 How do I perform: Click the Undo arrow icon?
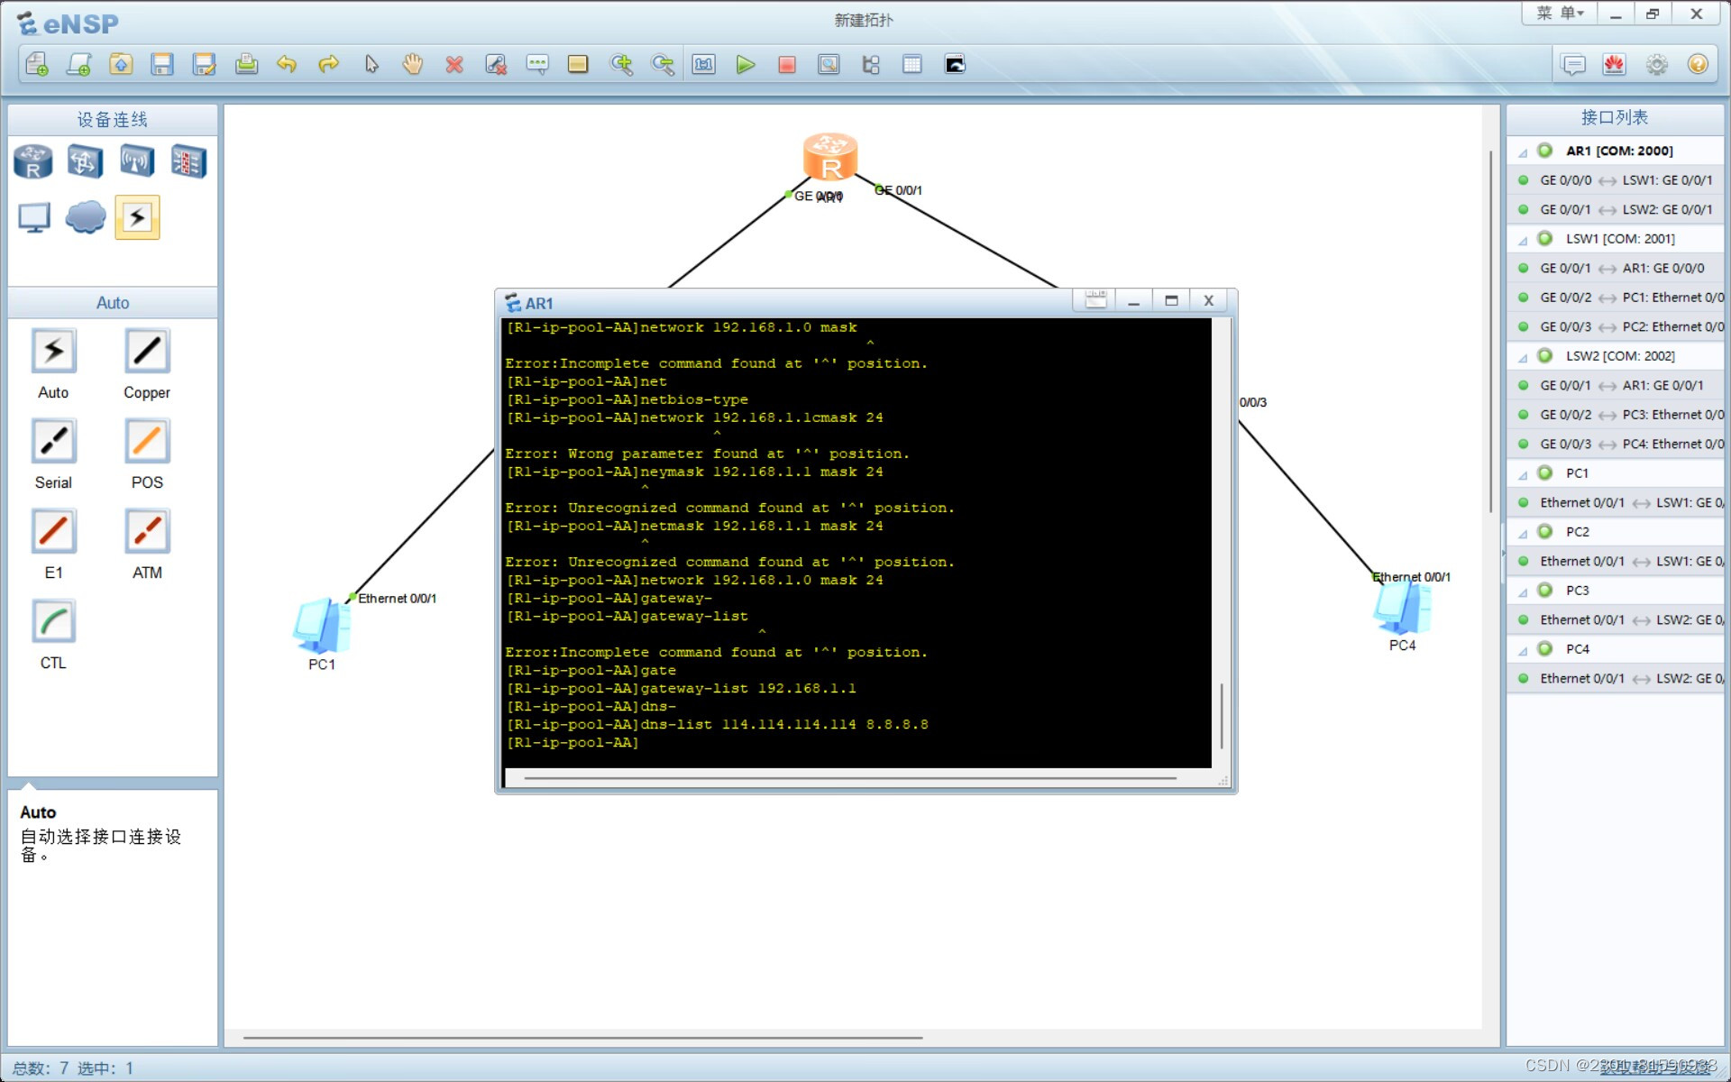pos(287,64)
